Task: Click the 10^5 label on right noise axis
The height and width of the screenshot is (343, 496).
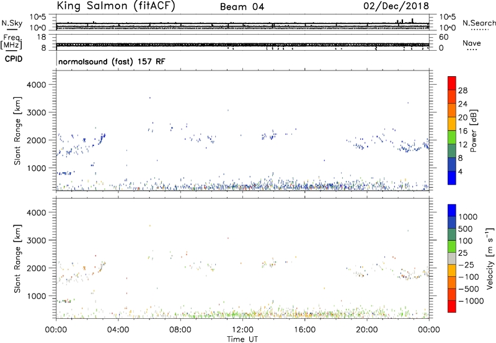Action: 448,17
